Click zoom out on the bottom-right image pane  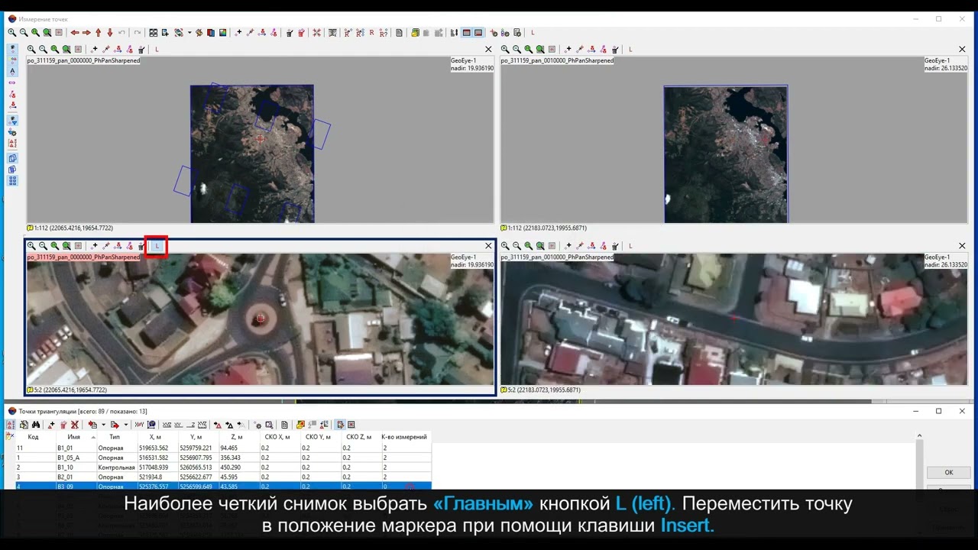point(517,246)
